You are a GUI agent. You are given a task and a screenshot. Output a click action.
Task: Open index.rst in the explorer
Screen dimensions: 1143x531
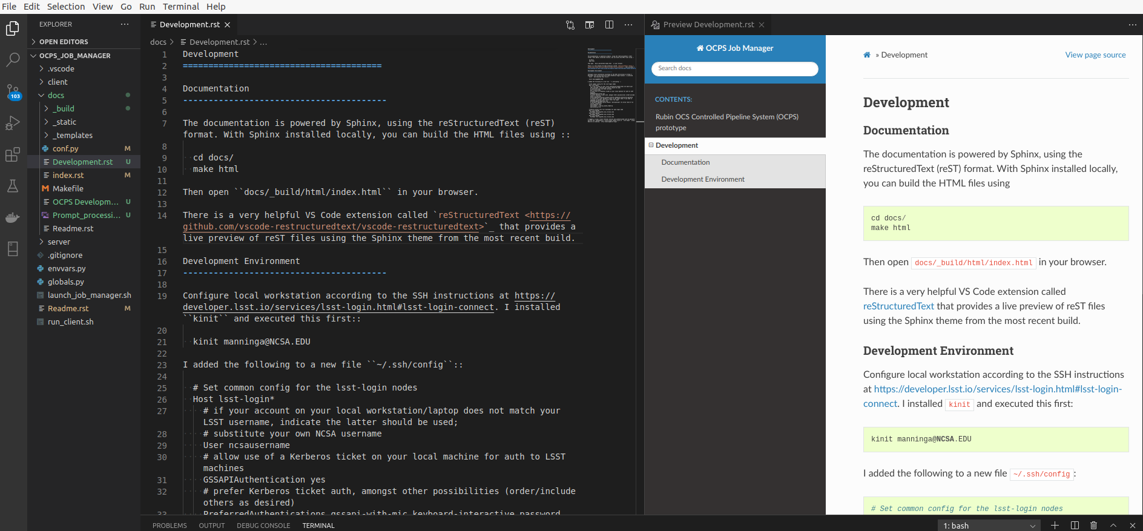84,175
